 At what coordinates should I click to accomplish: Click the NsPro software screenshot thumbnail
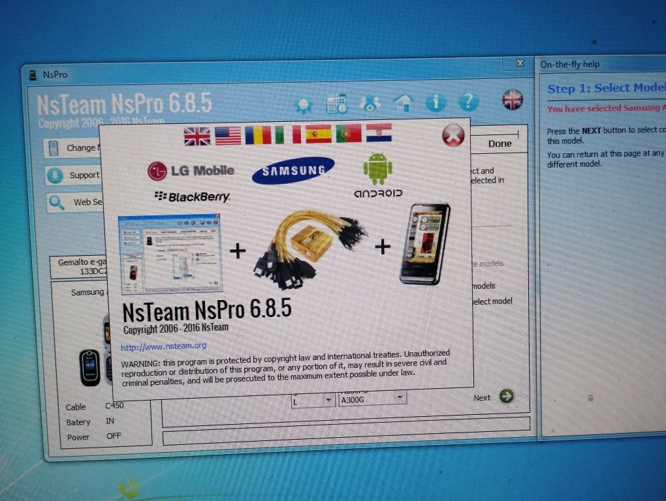point(170,254)
